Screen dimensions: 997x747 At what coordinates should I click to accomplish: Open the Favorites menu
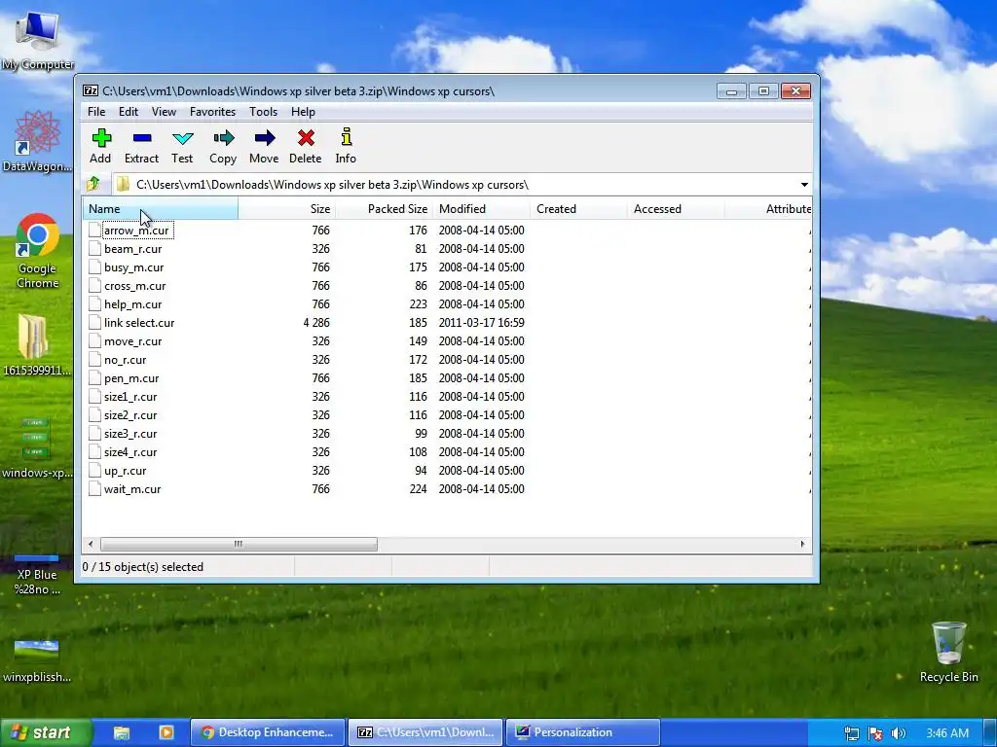(x=212, y=112)
